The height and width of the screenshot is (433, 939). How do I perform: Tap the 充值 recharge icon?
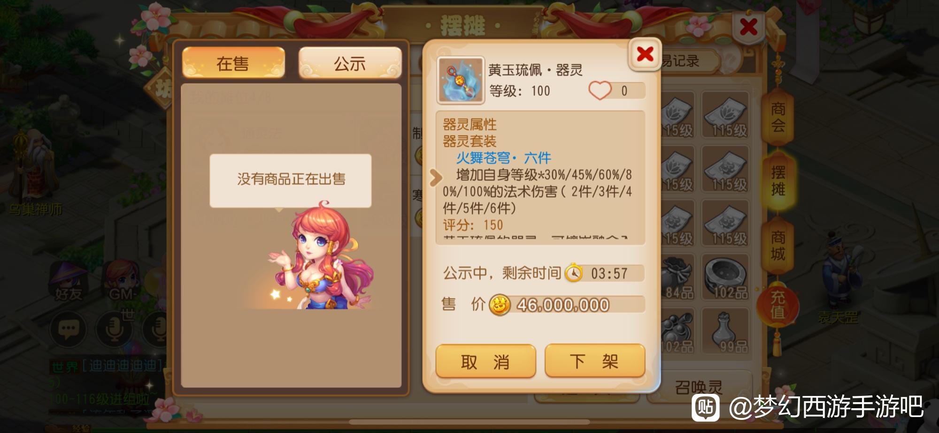(778, 305)
